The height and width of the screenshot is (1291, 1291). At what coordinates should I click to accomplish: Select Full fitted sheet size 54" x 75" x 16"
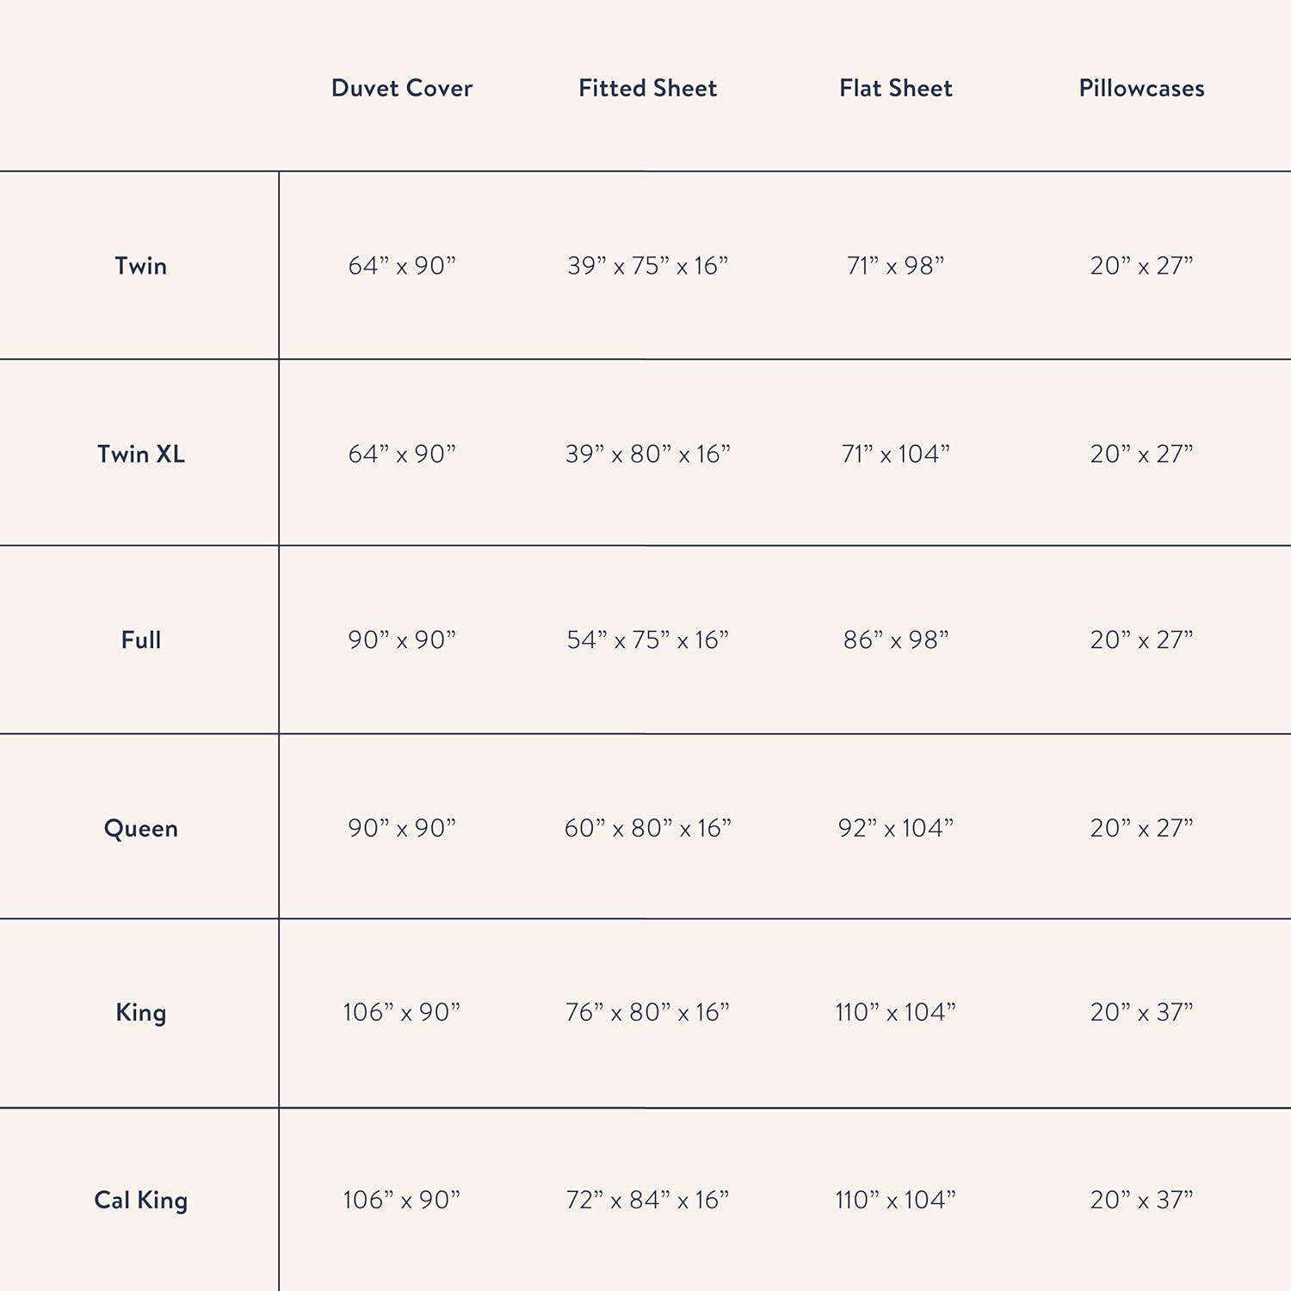647,639
